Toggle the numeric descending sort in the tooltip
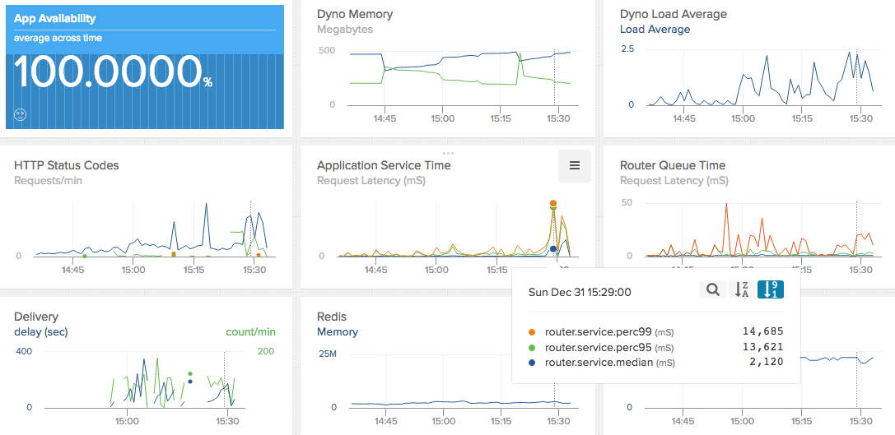 point(770,289)
